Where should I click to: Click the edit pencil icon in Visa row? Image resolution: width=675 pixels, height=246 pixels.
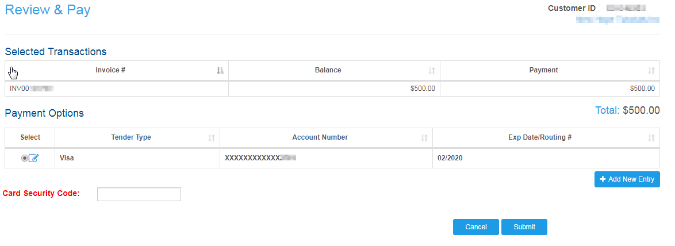34,158
